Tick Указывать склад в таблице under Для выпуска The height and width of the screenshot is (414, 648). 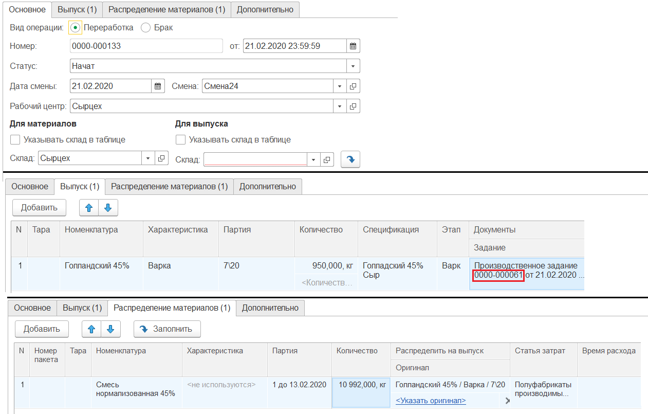click(x=181, y=139)
